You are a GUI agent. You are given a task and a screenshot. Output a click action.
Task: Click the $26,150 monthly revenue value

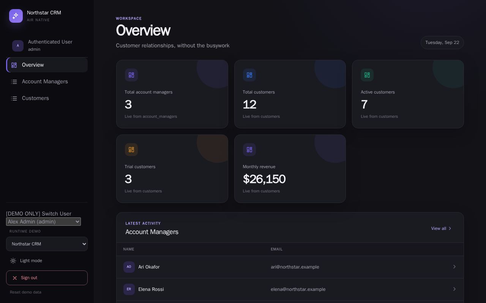264,179
